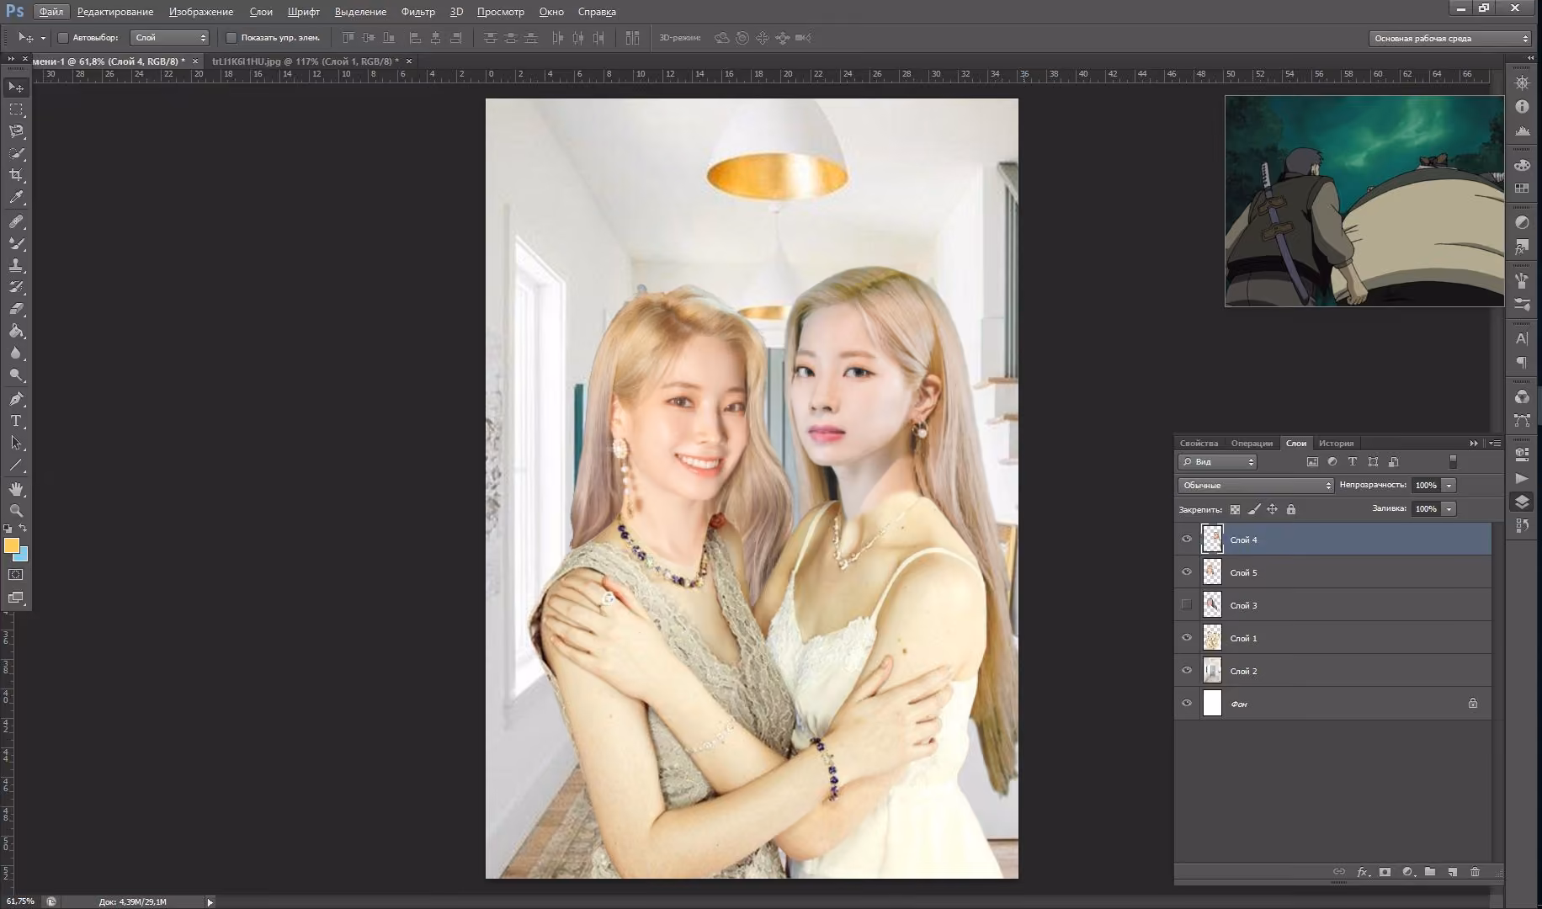Image resolution: width=1542 pixels, height=909 pixels.
Task: Select the Brush tool
Action: click(16, 243)
